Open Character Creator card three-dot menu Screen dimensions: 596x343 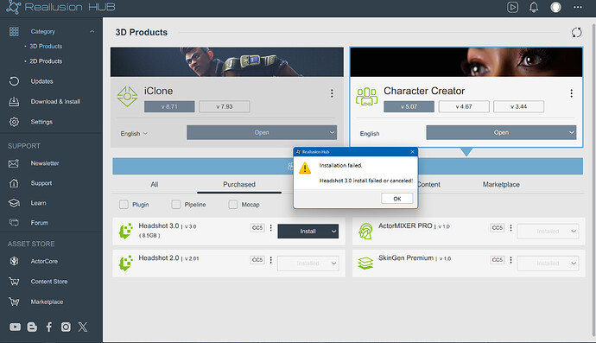coord(571,93)
